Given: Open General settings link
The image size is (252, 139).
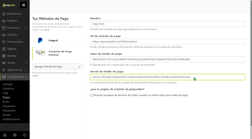Looking at the screenshot, I should point(8,84).
